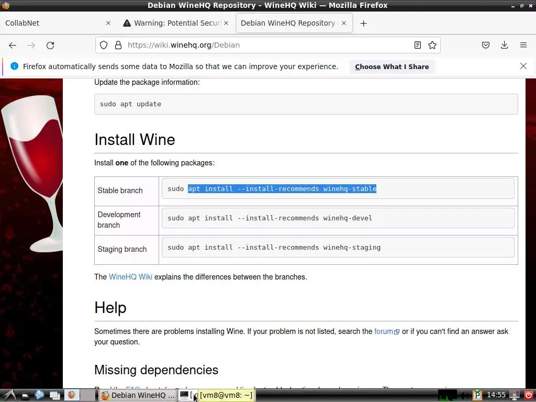Viewport: 536px width, 402px height.
Task: Toggle reader view in address bar
Action: tap(417, 45)
